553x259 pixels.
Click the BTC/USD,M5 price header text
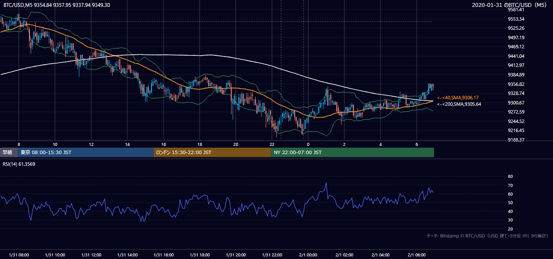[57, 5]
